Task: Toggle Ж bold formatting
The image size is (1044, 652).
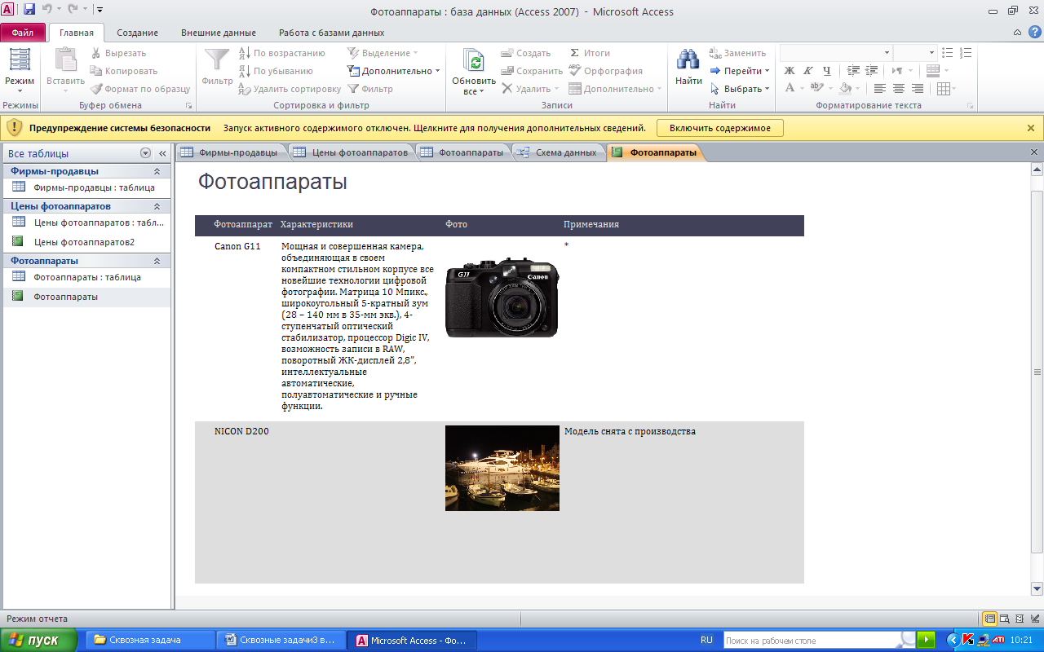Action: (790, 71)
